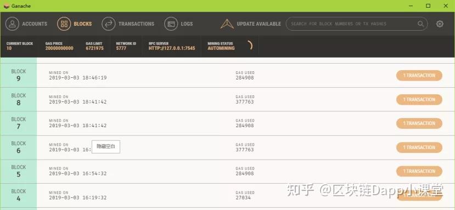Click mined time 2019-03-03 18:46:19
The height and width of the screenshot is (210, 455).
tap(78, 78)
